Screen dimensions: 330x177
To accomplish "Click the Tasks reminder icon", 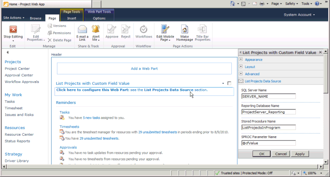I will [62, 117].
